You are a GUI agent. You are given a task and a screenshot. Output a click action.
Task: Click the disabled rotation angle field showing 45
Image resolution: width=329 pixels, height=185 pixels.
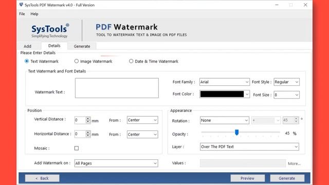coord(288,120)
